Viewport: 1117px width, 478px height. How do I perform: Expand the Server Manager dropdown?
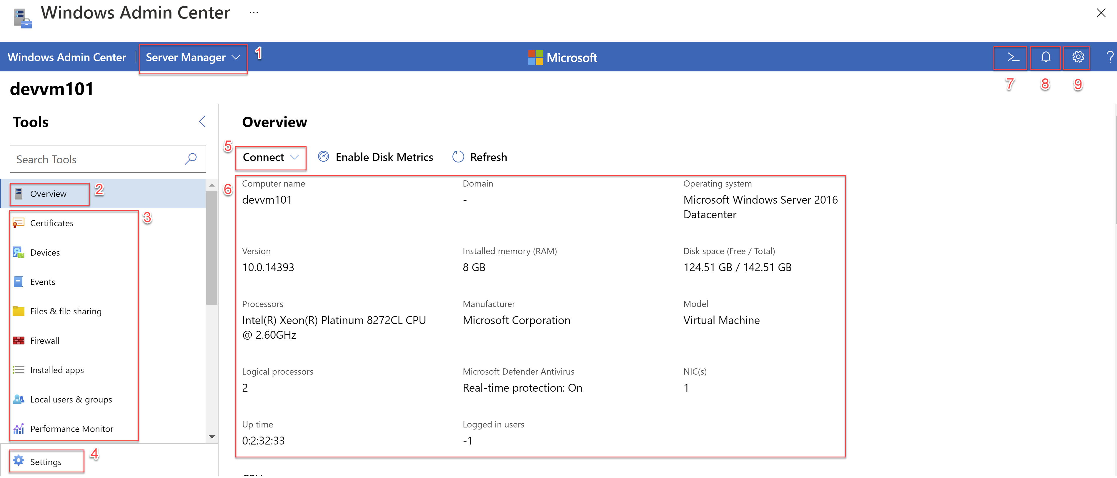pyautogui.click(x=193, y=57)
